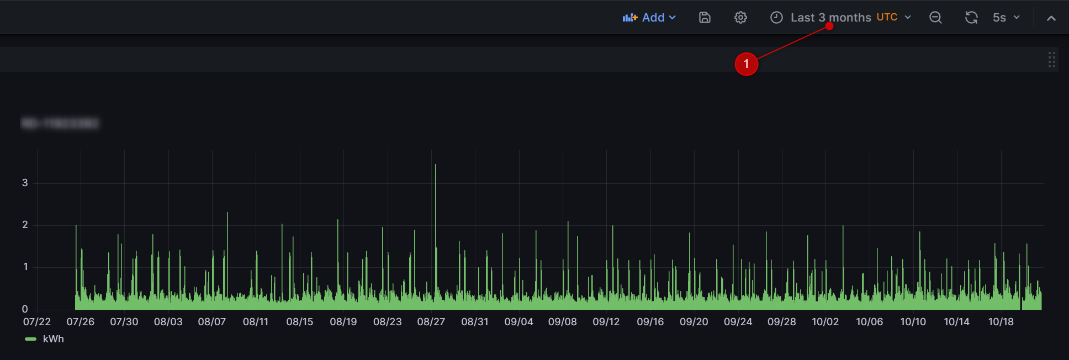Open the 5s refresh interval dropdown
Viewport: 1069px width, 360px height.
(1006, 18)
